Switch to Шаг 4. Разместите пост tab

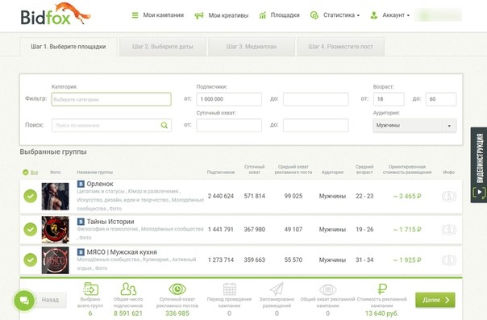pyautogui.click(x=341, y=47)
